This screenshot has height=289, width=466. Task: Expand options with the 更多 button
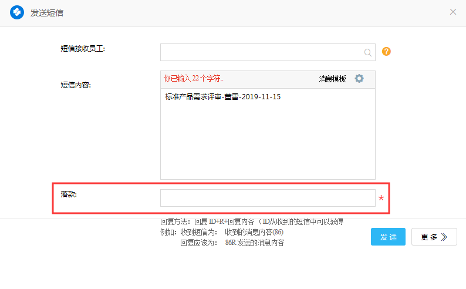[434, 237]
